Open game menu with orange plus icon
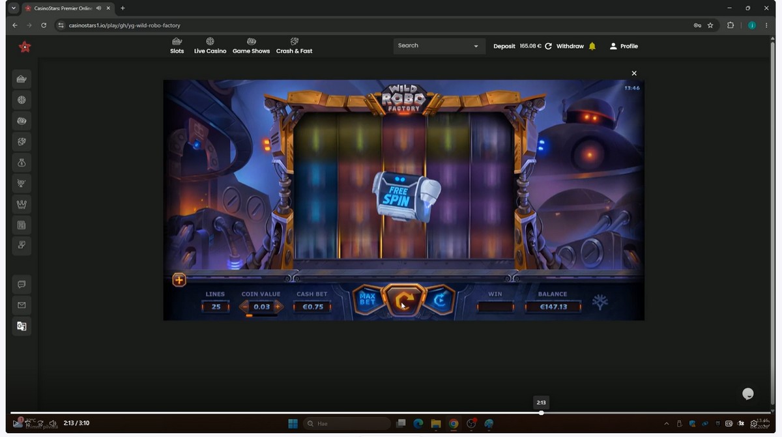 point(179,280)
